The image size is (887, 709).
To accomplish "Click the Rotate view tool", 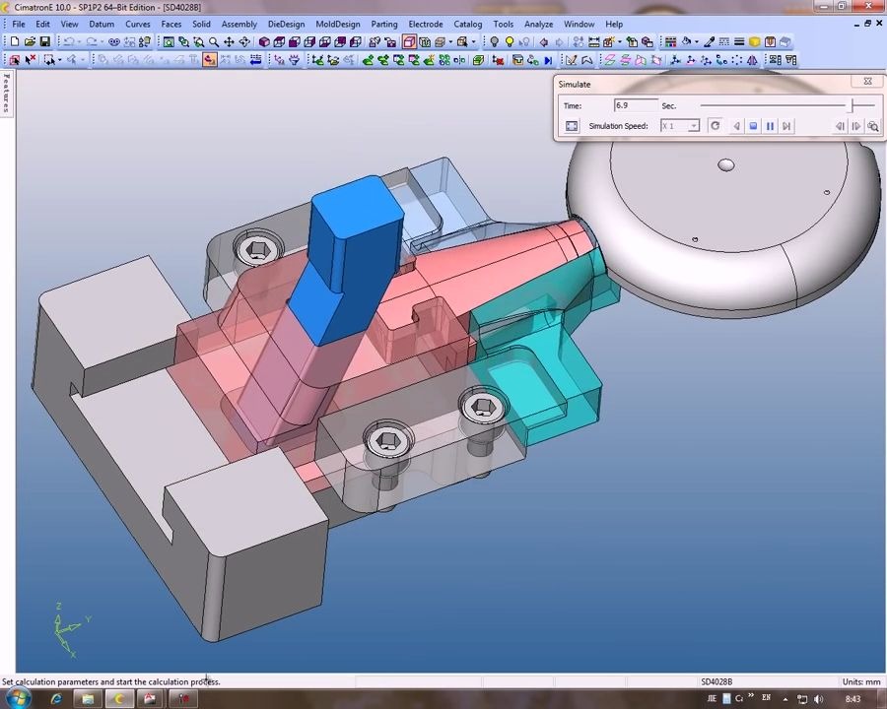I will [244, 42].
